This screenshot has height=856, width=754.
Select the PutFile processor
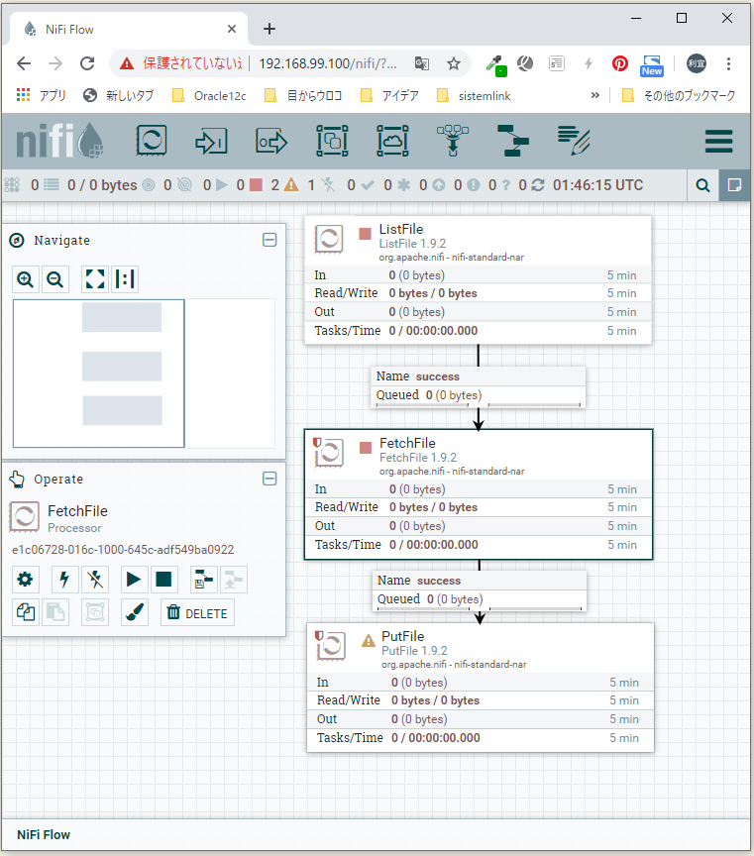[480, 688]
